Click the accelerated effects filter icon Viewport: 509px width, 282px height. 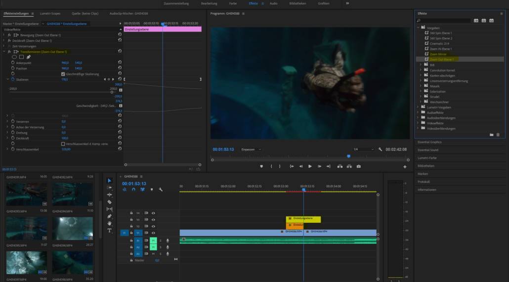point(476,20)
